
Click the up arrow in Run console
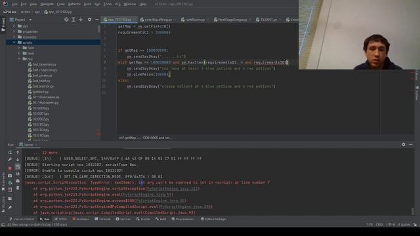pos(18,153)
